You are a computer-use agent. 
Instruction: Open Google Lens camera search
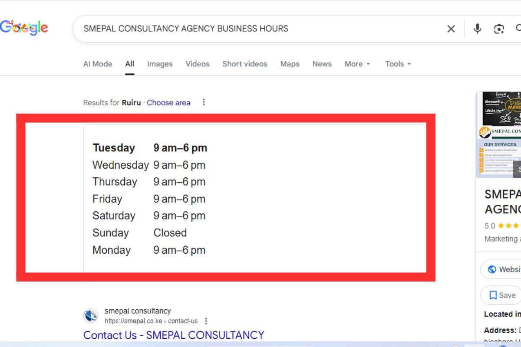click(499, 29)
